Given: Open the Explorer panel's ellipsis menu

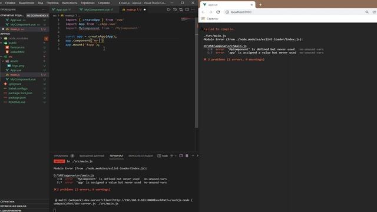Looking at the screenshot, I should pyautogui.click(x=44, y=9).
